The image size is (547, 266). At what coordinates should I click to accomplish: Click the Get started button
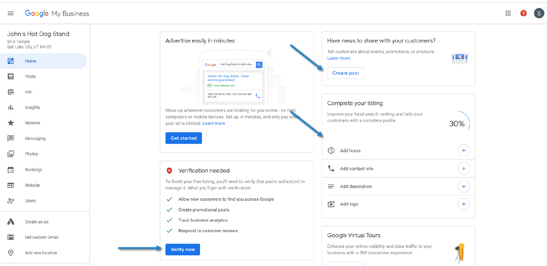point(184,138)
